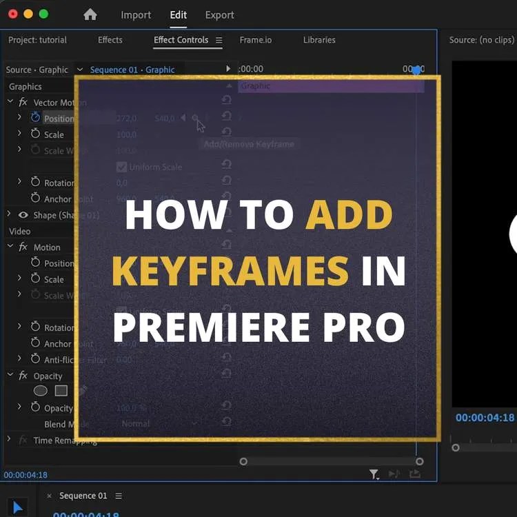Toggle Vector Motion Position animation stopwatch
Image resolution: width=517 pixels, height=517 pixels.
click(x=35, y=117)
